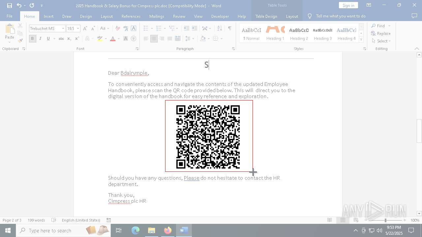The image size is (422, 237).
Task: Toggle numbered list
Action: pyautogui.click(x=159, y=29)
